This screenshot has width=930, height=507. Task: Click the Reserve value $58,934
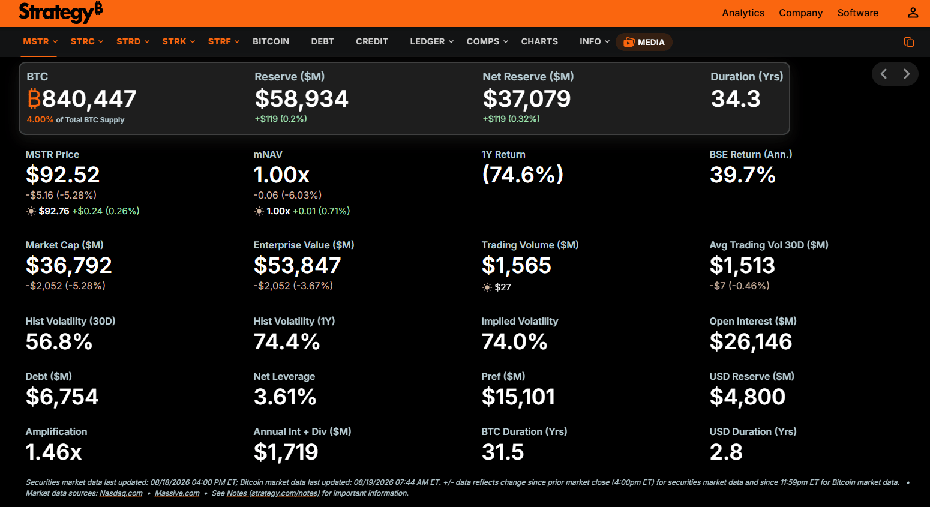point(301,98)
